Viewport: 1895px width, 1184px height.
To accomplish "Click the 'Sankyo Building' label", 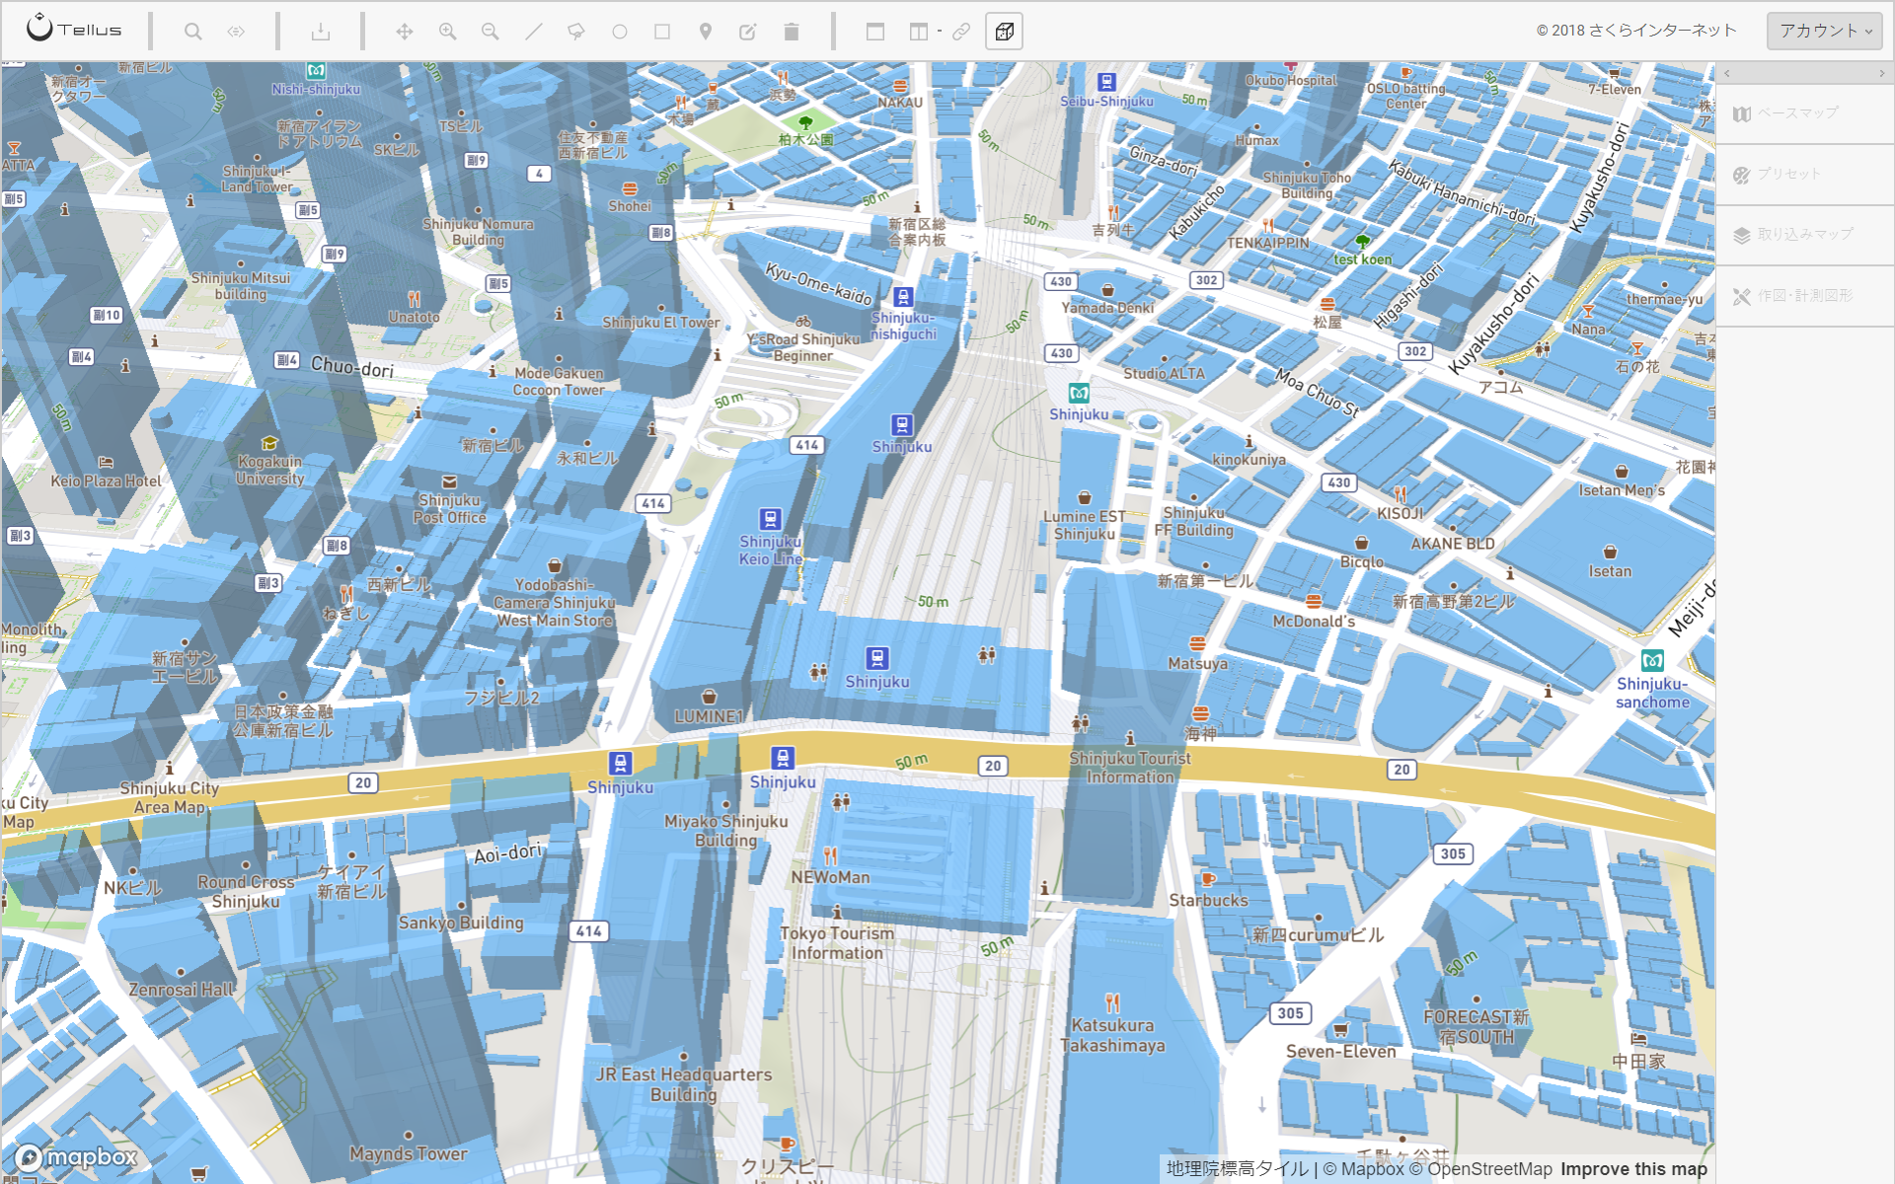I will (x=461, y=923).
